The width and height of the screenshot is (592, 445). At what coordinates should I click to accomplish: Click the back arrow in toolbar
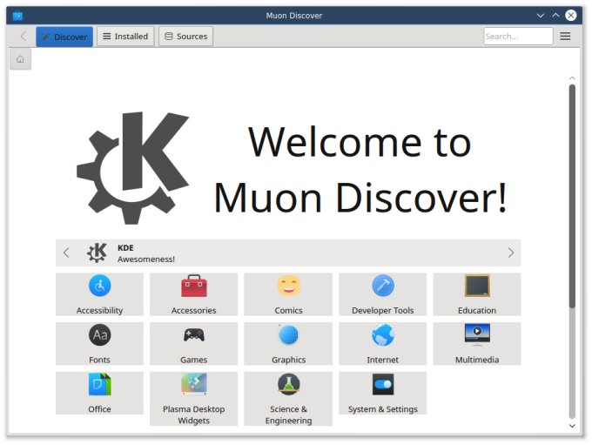(24, 37)
